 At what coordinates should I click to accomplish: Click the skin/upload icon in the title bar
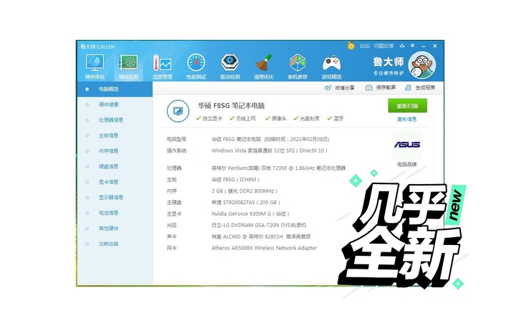[x=402, y=46]
